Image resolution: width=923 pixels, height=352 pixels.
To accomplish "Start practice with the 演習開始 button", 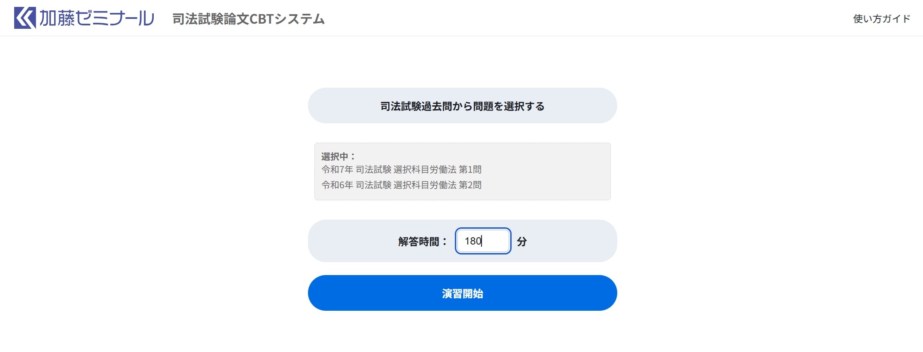I will 462,293.
